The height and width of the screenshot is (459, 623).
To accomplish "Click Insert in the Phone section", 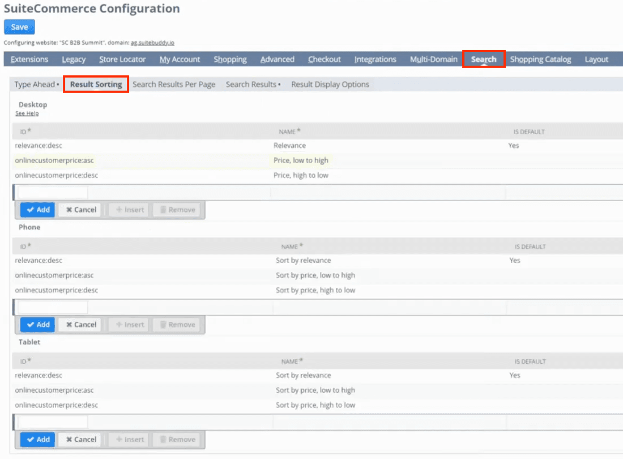I will tap(130, 325).
